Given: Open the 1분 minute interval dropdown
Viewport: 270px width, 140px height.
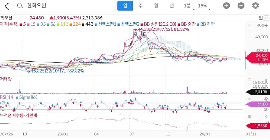Looking at the screenshot, I should (x=188, y=6).
